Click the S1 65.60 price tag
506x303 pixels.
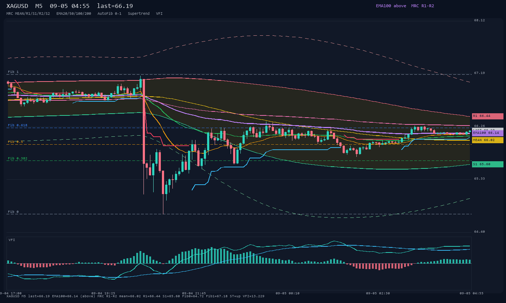[488, 164]
